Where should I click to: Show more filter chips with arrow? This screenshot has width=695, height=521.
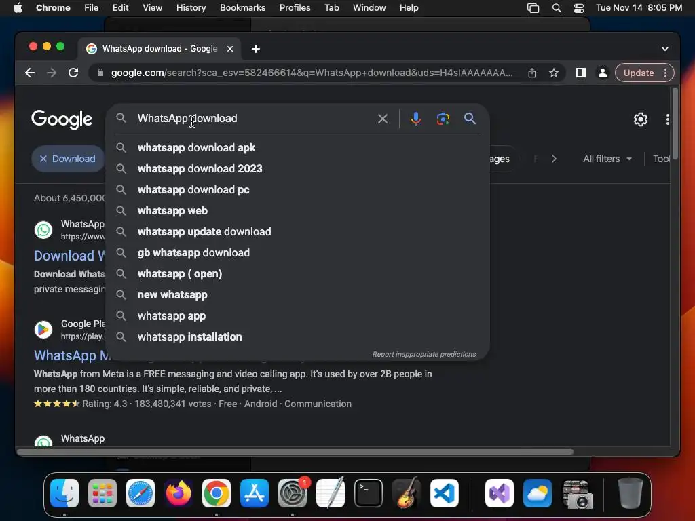[x=554, y=159]
